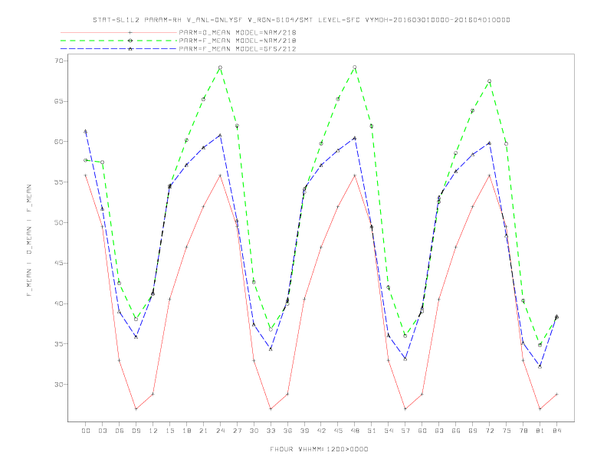
Task: Select legend entry PARM=O_MEAN MODEL=NAM/218
Action: point(238,32)
